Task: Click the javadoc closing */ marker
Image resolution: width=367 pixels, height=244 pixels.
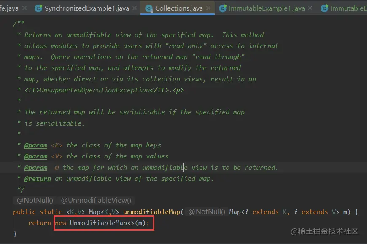Action: (21, 189)
